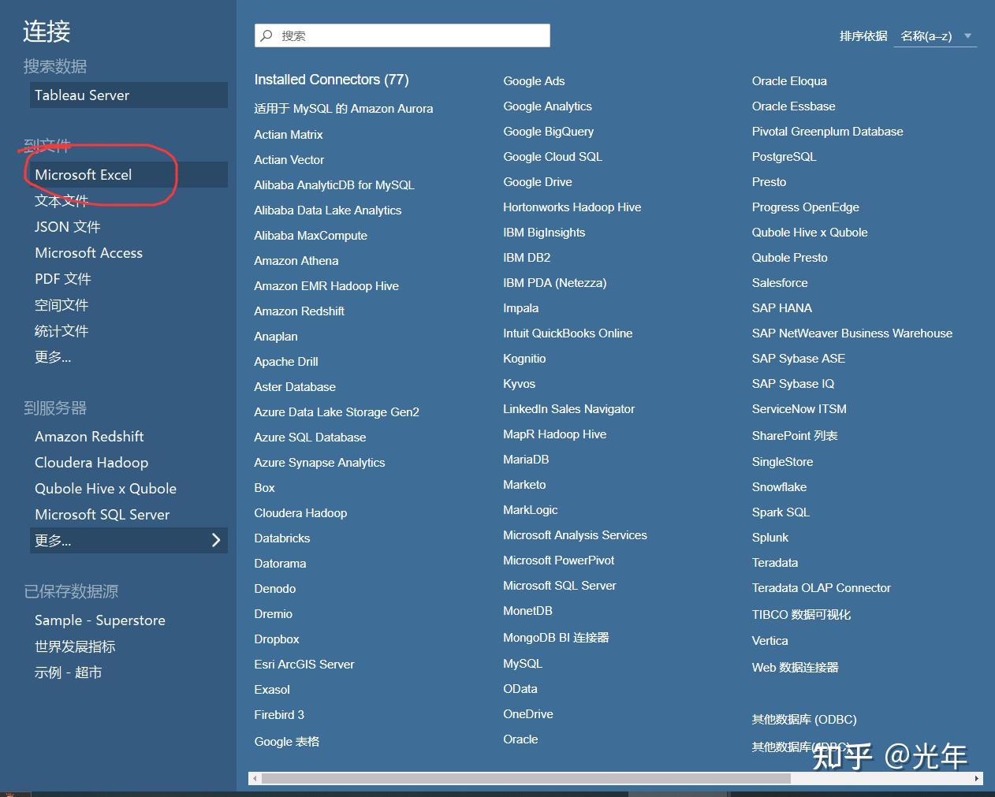
Task: Open 其他数据库 (ODBC) connector
Action: (804, 720)
